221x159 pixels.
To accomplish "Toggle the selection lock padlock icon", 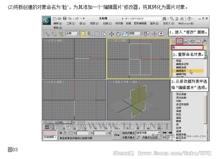I will point(65,133).
